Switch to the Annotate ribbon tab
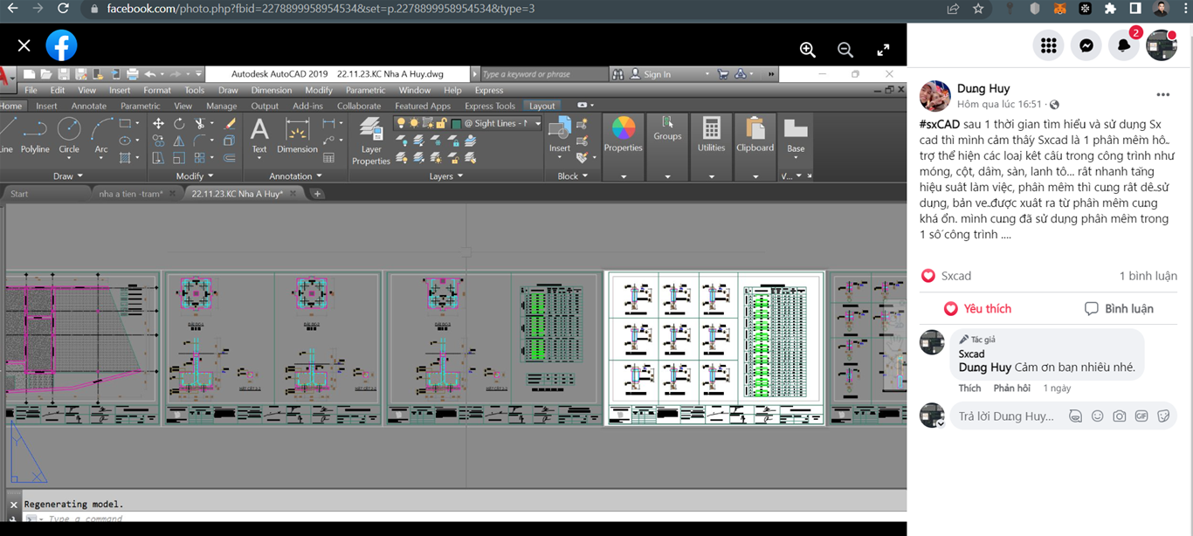1193x536 pixels. pos(88,106)
